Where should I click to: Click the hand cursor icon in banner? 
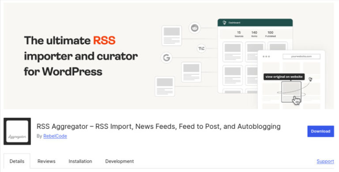pos(297,100)
